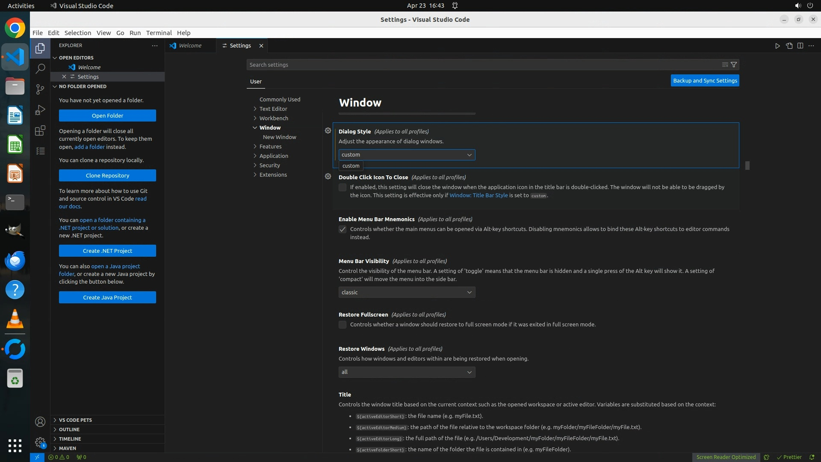Uncheck Enable Menu Bar Mnemonics
The height and width of the screenshot is (462, 821).
click(x=343, y=229)
